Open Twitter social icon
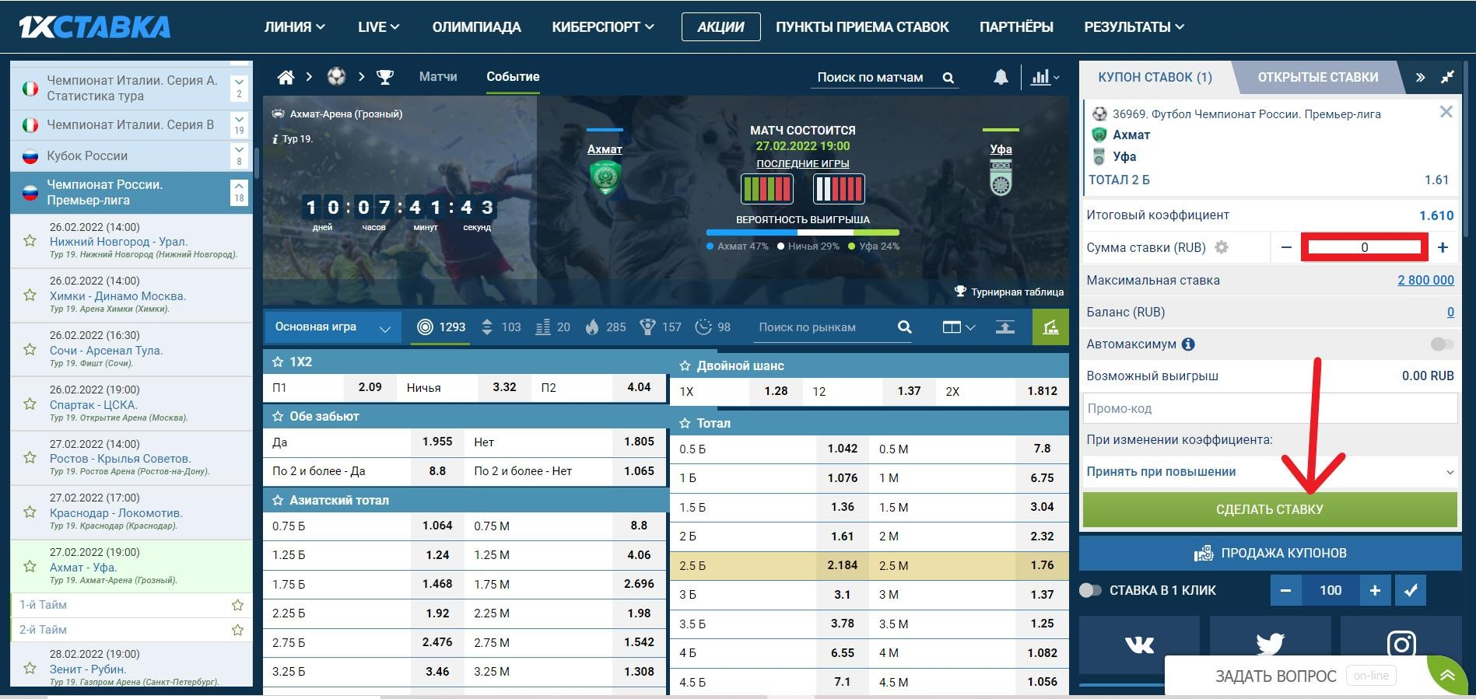This screenshot has width=1476, height=699. tap(1270, 645)
